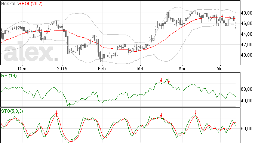
Task: Click the RSI(14) panel label
Action: pyautogui.click(x=9, y=76)
